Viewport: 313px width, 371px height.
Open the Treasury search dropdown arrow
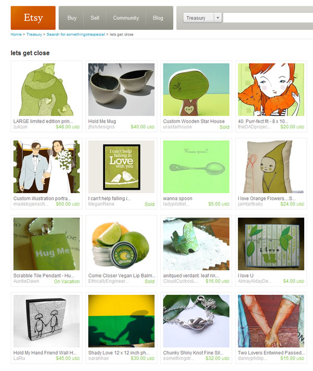click(218, 18)
